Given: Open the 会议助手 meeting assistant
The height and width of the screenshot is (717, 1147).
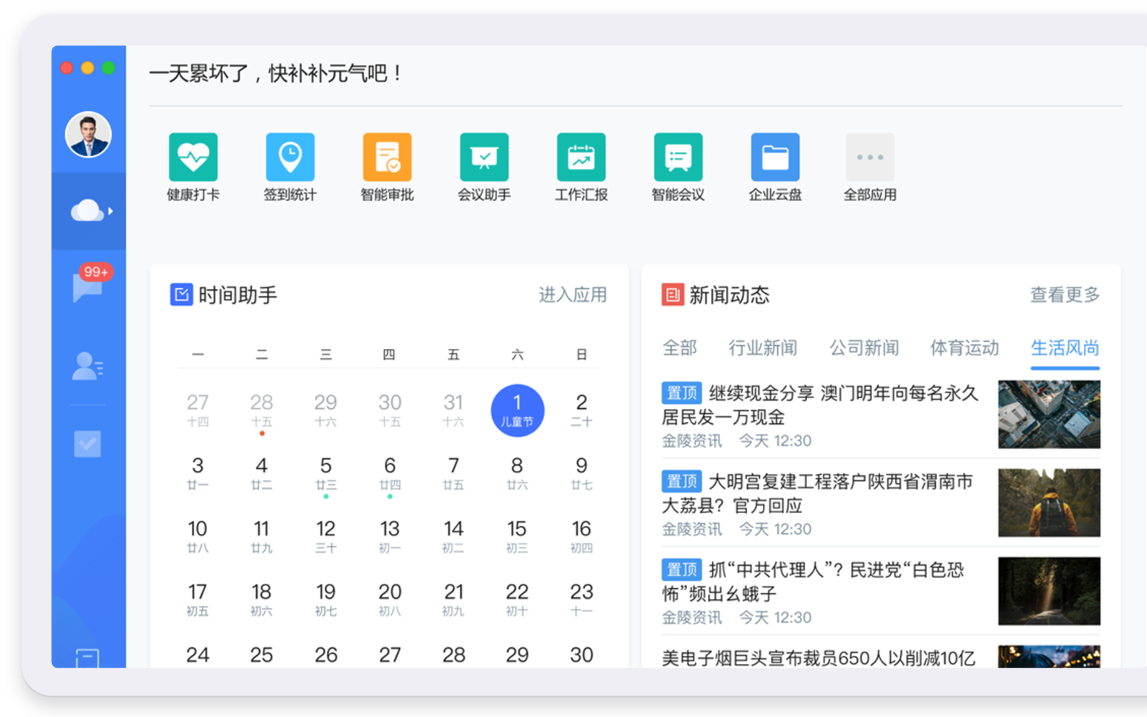Looking at the screenshot, I should coord(484,158).
